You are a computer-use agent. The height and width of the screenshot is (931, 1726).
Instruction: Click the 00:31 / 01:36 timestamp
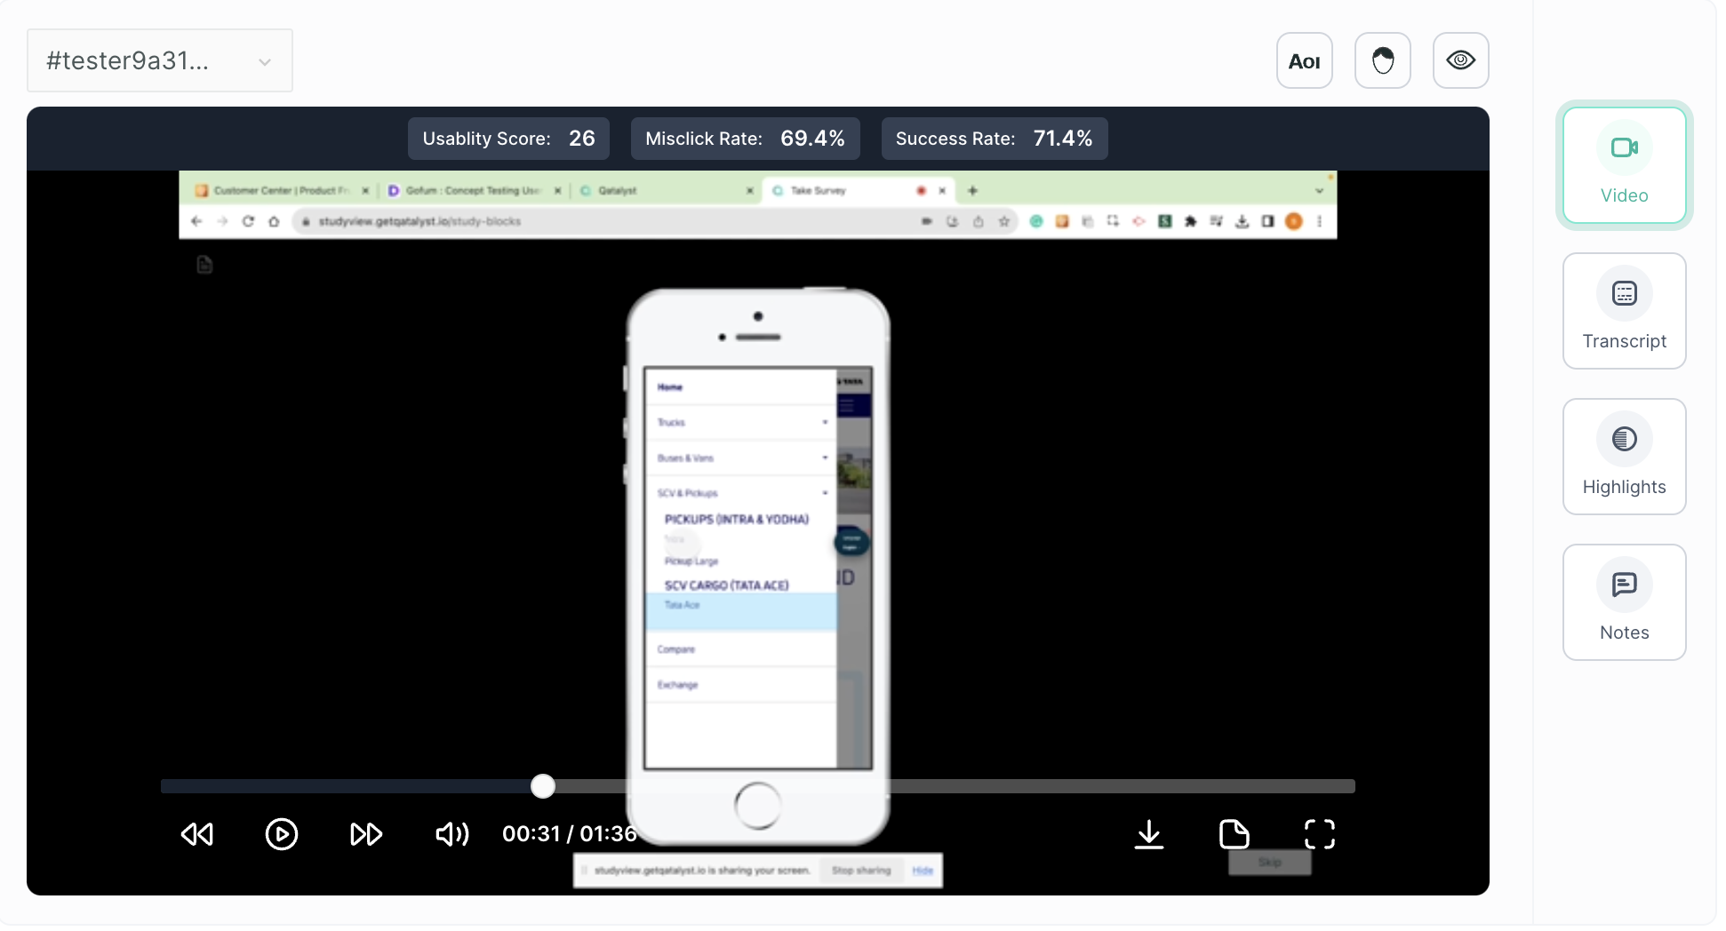pos(570,834)
